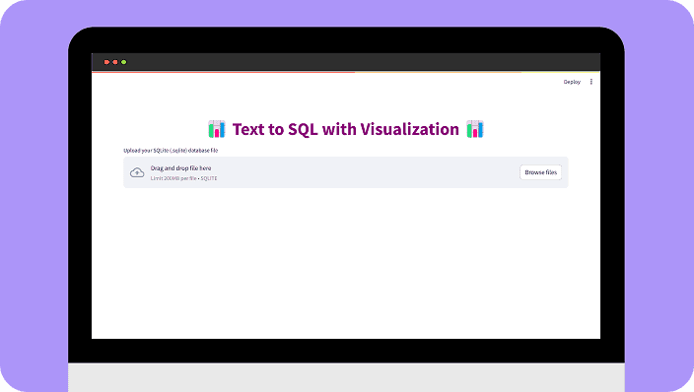Click the drag and drop file area
The height and width of the screenshot is (392, 694).
(x=346, y=172)
